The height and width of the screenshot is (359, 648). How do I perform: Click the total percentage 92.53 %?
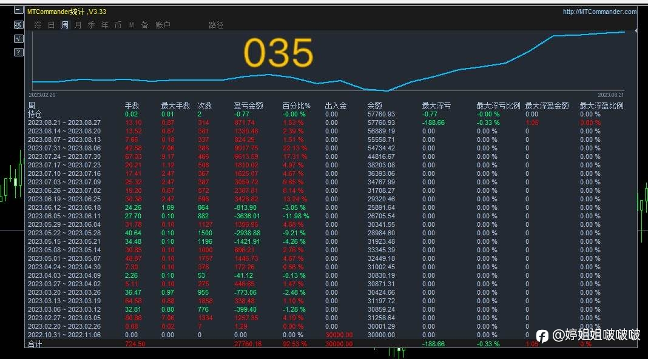(x=295, y=344)
